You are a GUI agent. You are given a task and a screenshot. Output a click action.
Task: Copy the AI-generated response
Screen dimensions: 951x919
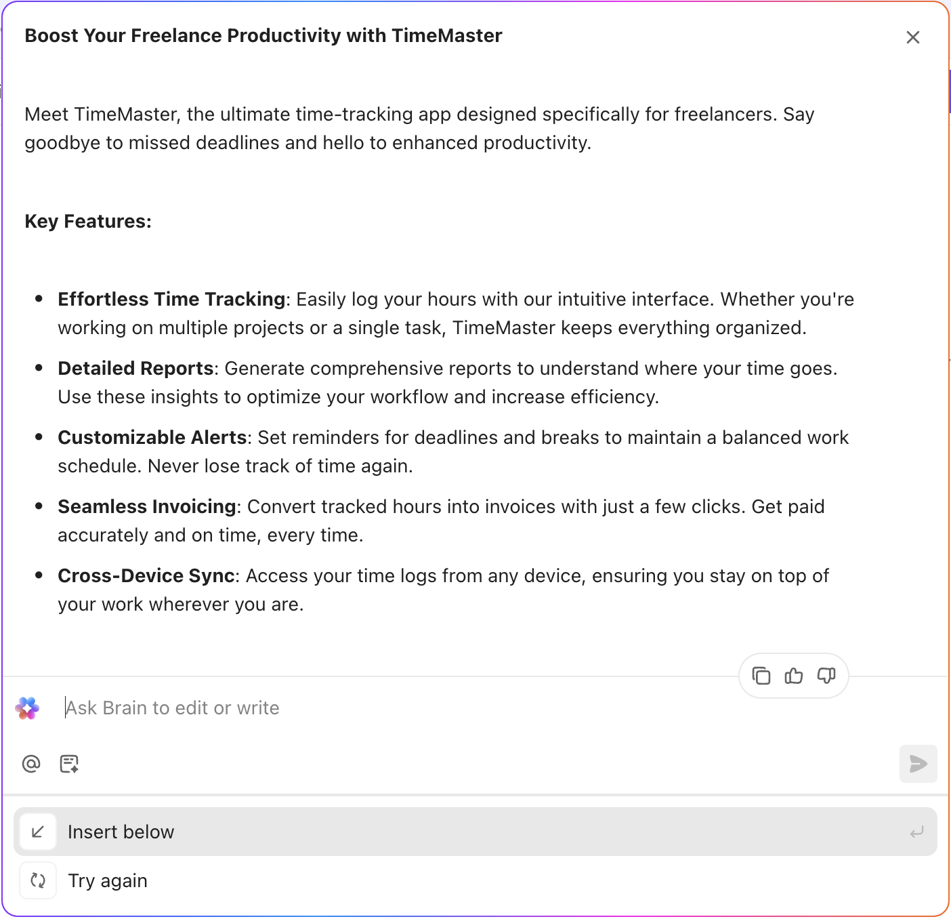tap(761, 676)
